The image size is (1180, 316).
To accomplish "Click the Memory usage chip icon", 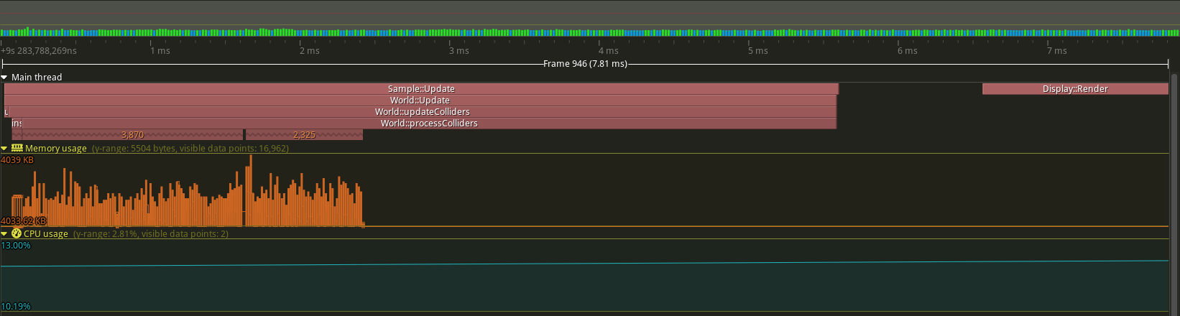I will coord(17,148).
